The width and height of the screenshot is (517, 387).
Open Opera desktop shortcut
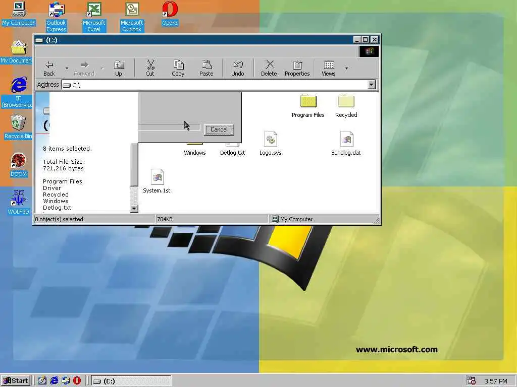(170, 14)
